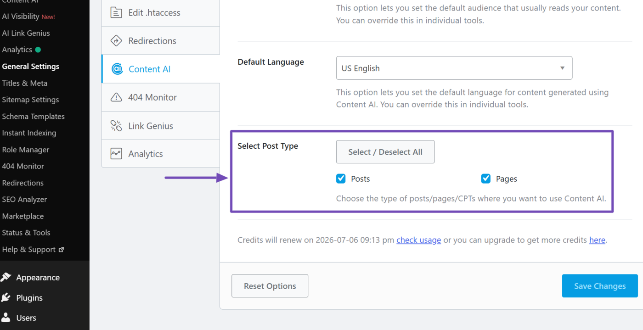This screenshot has height=330, width=643.
Task: Open the Link Genius settings tab
Action: click(161, 126)
